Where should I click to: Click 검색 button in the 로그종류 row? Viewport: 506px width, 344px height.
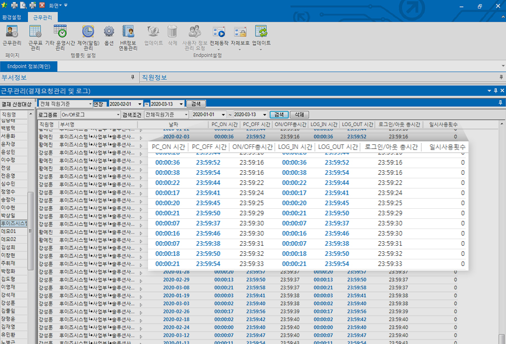pos(279,114)
